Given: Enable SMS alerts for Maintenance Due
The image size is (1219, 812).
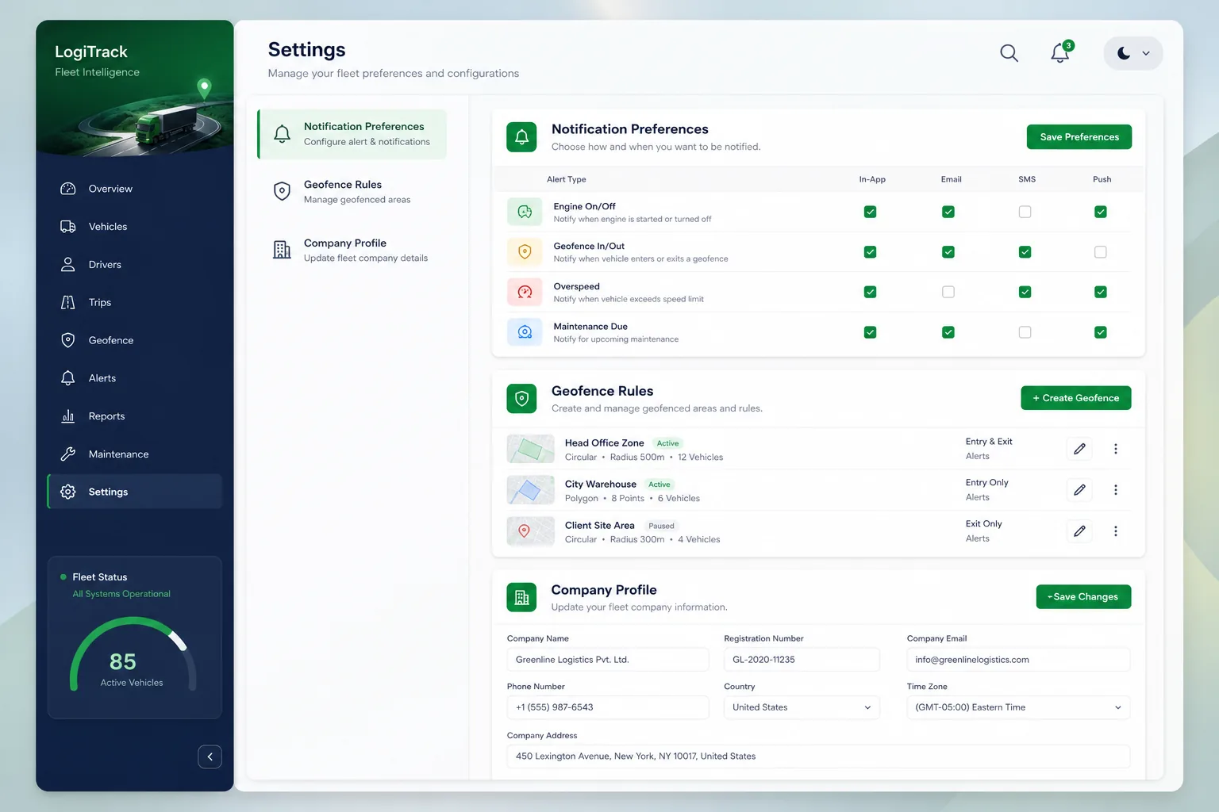Looking at the screenshot, I should click(x=1025, y=332).
